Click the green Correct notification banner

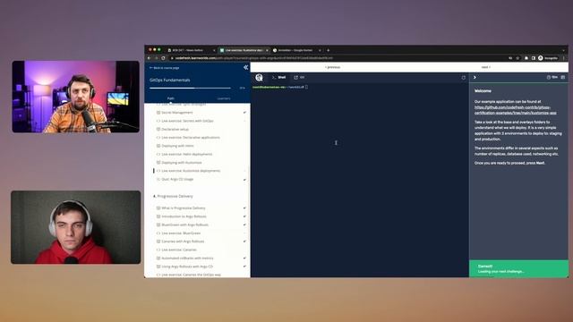518,268
